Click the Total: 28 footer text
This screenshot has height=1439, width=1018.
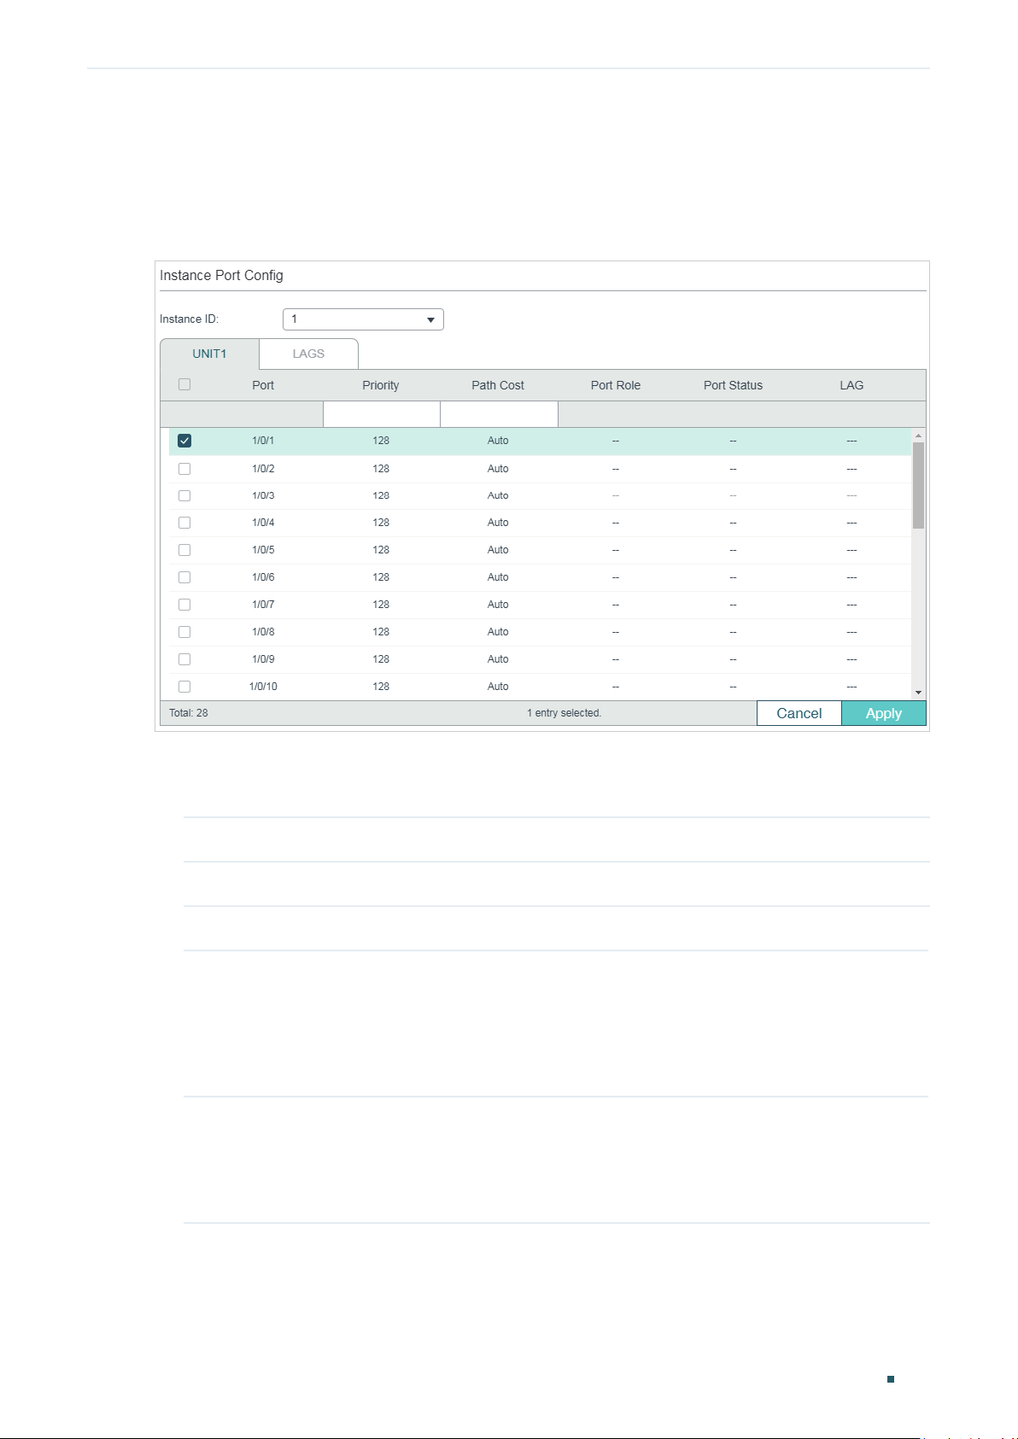click(189, 713)
